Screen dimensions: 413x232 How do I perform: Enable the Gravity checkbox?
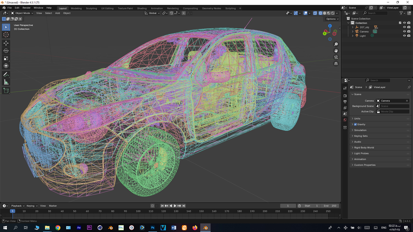(355, 124)
